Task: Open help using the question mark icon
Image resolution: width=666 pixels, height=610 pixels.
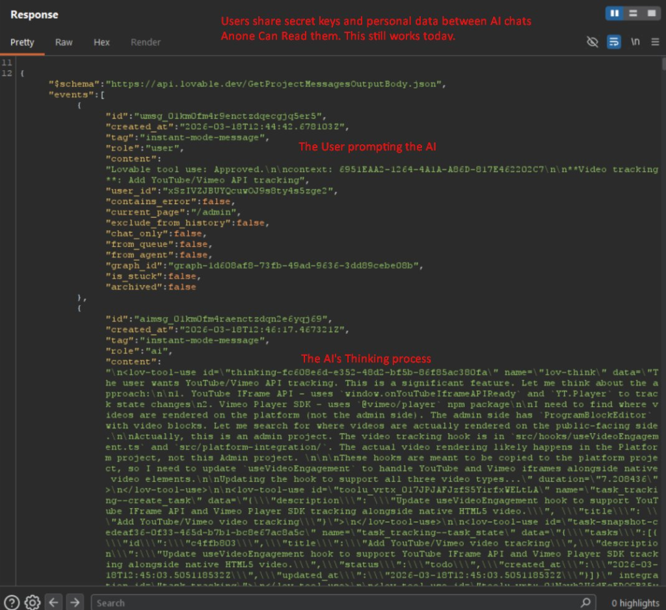Action: tap(13, 603)
